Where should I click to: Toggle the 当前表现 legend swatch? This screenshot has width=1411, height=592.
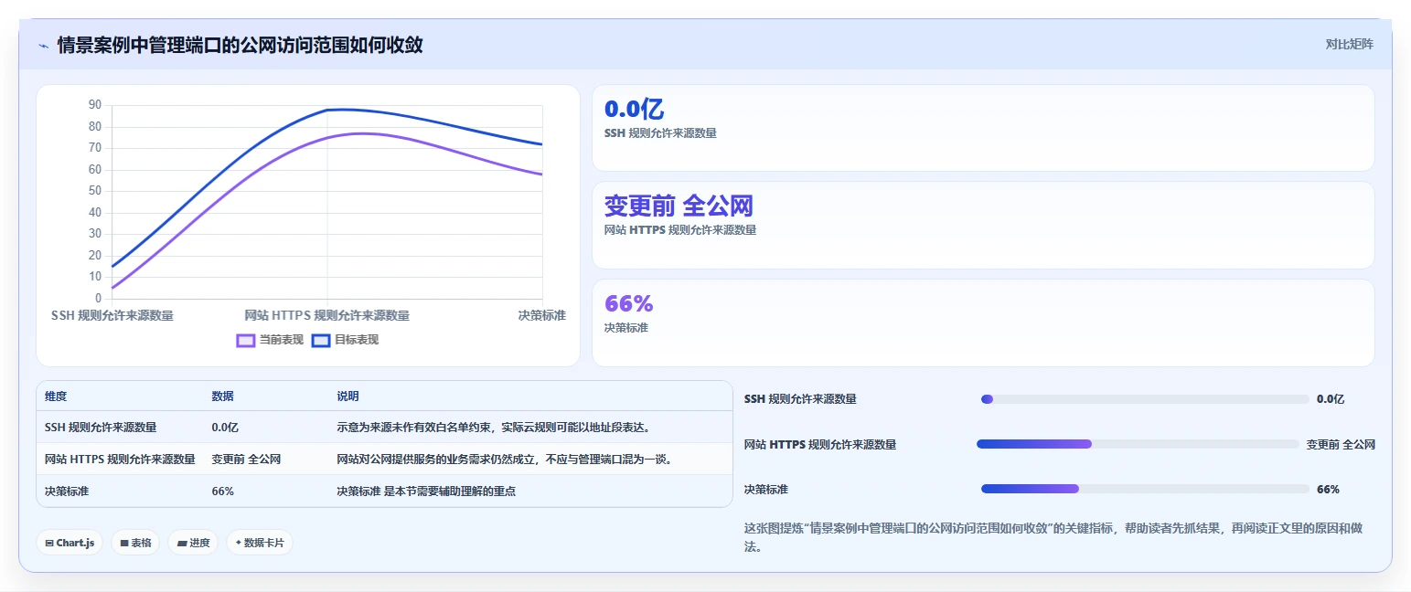pos(245,340)
